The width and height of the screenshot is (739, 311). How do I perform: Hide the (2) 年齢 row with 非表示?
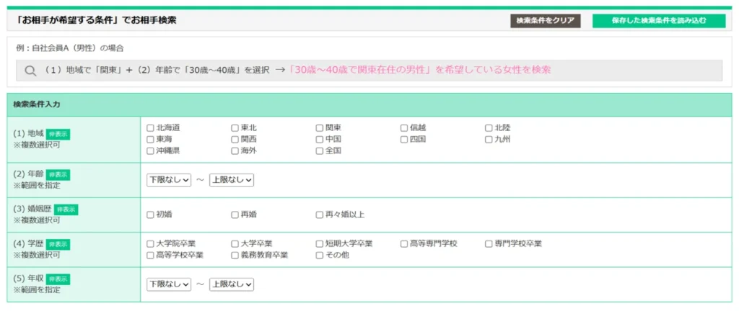point(58,175)
